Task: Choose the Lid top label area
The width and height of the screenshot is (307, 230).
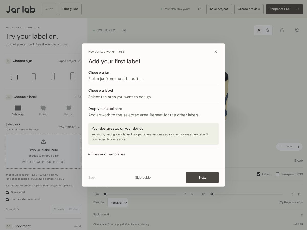Action: click(43, 110)
